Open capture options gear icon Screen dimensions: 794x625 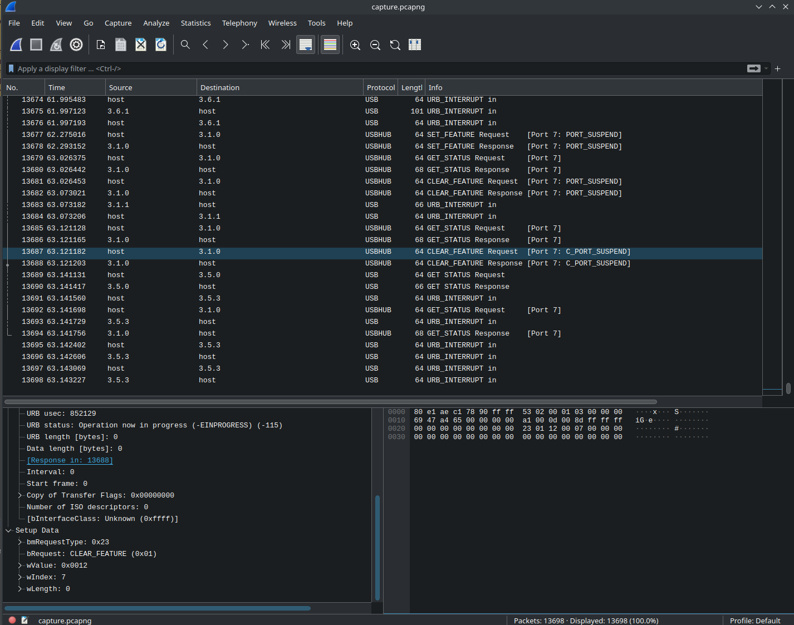pos(76,45)
